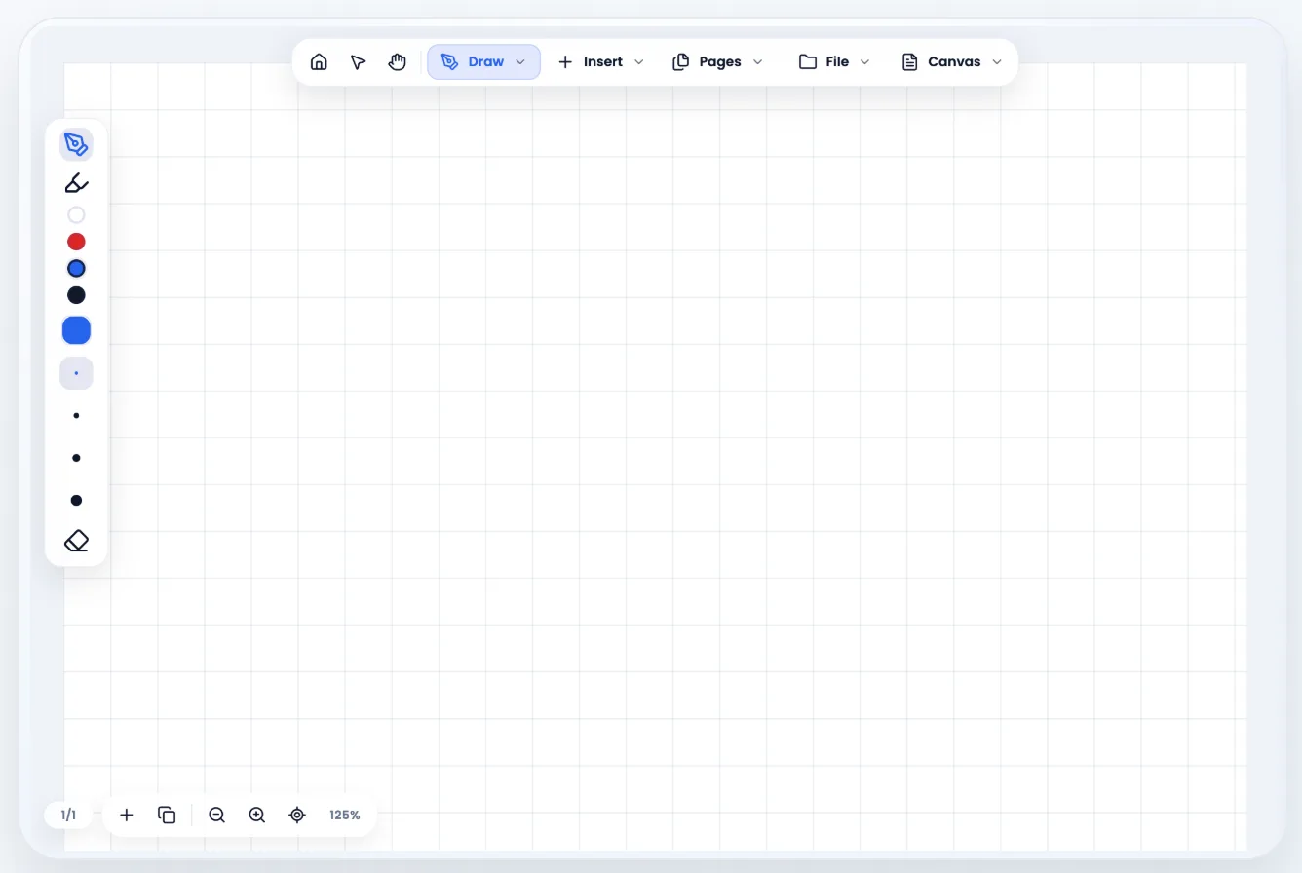Open the Pages menu
Viewport: 1302px width, 873px height.
(717, 62)
